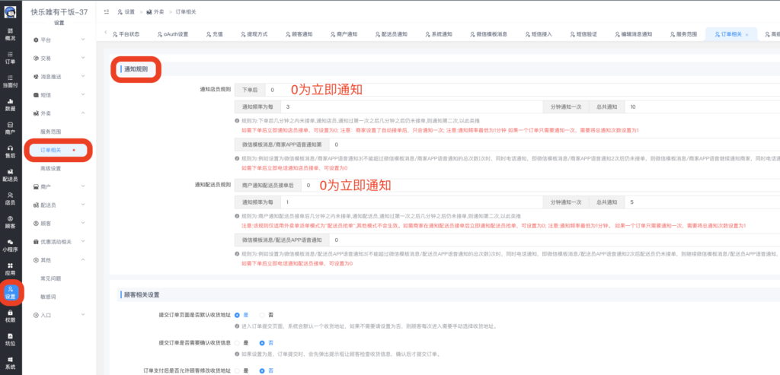Switch to the 微信模板消息 tab
Image resolution: width=780 pixels, height=375 pixels.
pos(488,34)
